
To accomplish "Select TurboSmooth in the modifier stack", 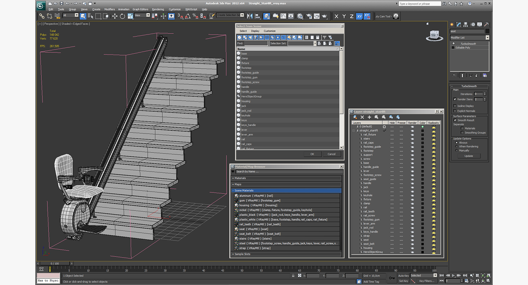I will click(x=468, y=44).
